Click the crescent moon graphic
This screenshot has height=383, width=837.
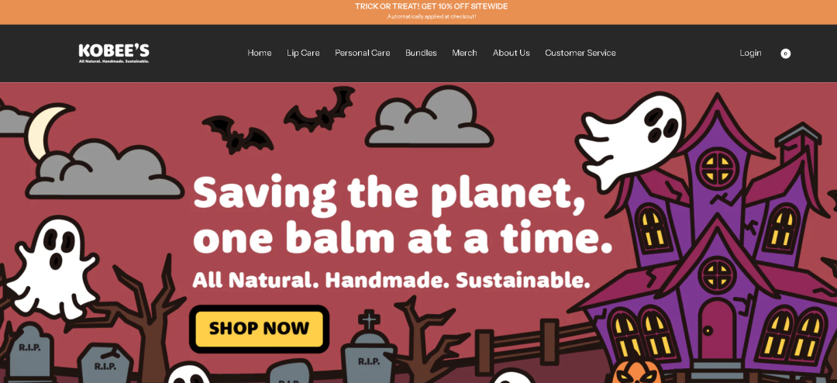tap(46, 131)
